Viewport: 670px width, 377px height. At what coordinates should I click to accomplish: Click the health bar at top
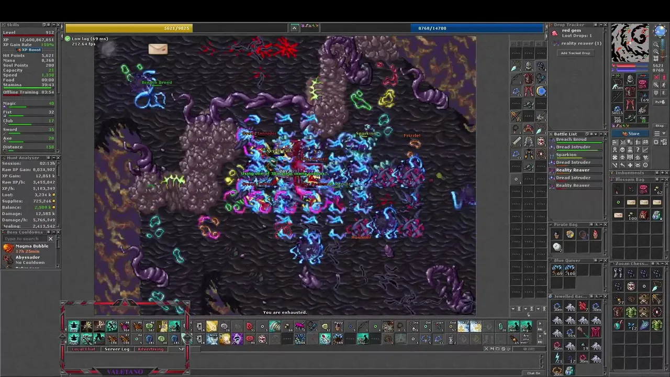(175, 28)
